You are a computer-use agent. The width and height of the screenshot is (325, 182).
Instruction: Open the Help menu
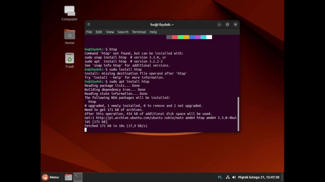153,32
